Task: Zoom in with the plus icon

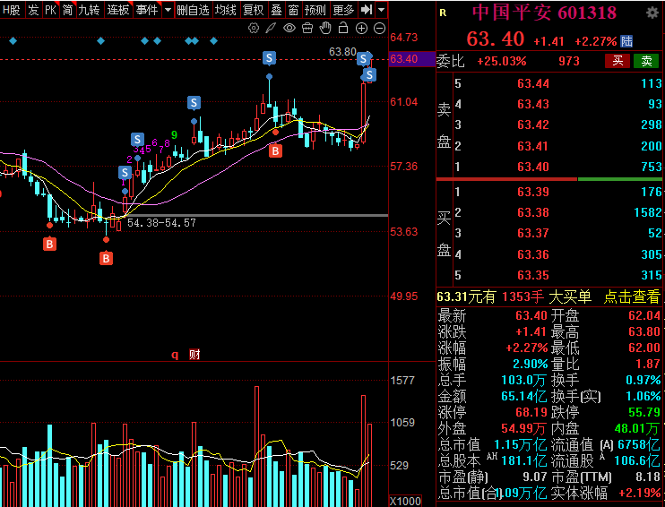Action: (x=361, y=29)
